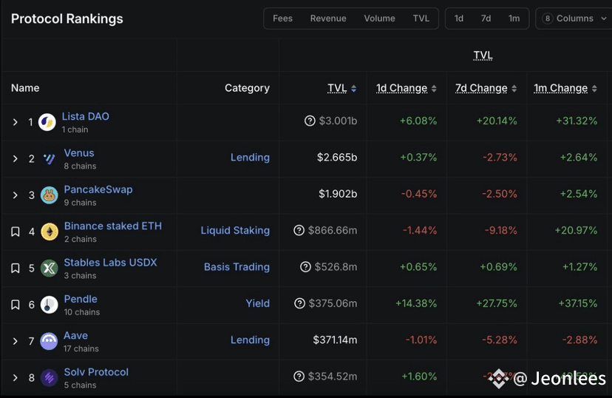Image resolution: width=612 pixels, height=398 pixels.
Task: Click the $1.902b TVL value
Action: tap(338, 194)
